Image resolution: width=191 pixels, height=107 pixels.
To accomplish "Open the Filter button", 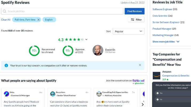I will [x=136, y=19].
